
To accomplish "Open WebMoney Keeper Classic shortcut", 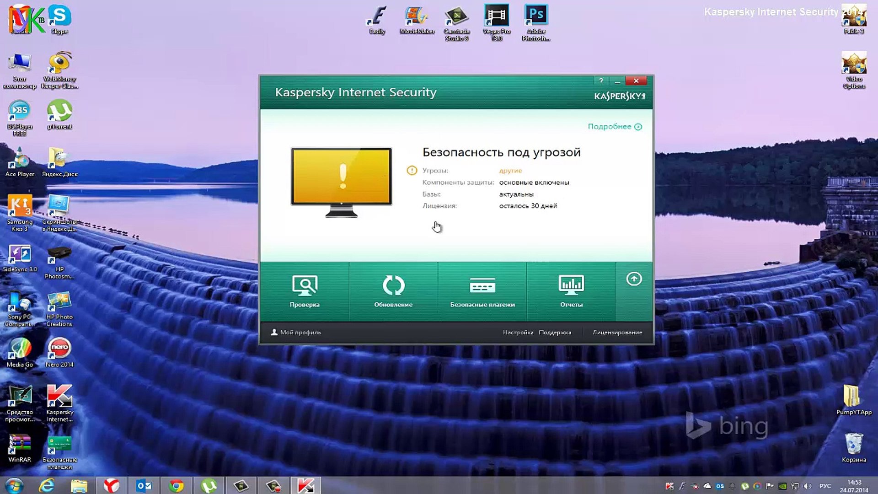I will tap(59, 70).
